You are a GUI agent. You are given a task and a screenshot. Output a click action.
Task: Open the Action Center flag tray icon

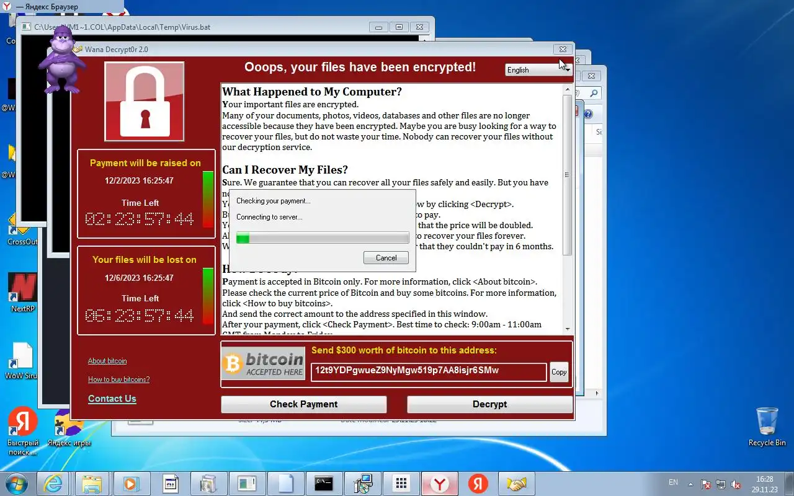click(706, 484)
